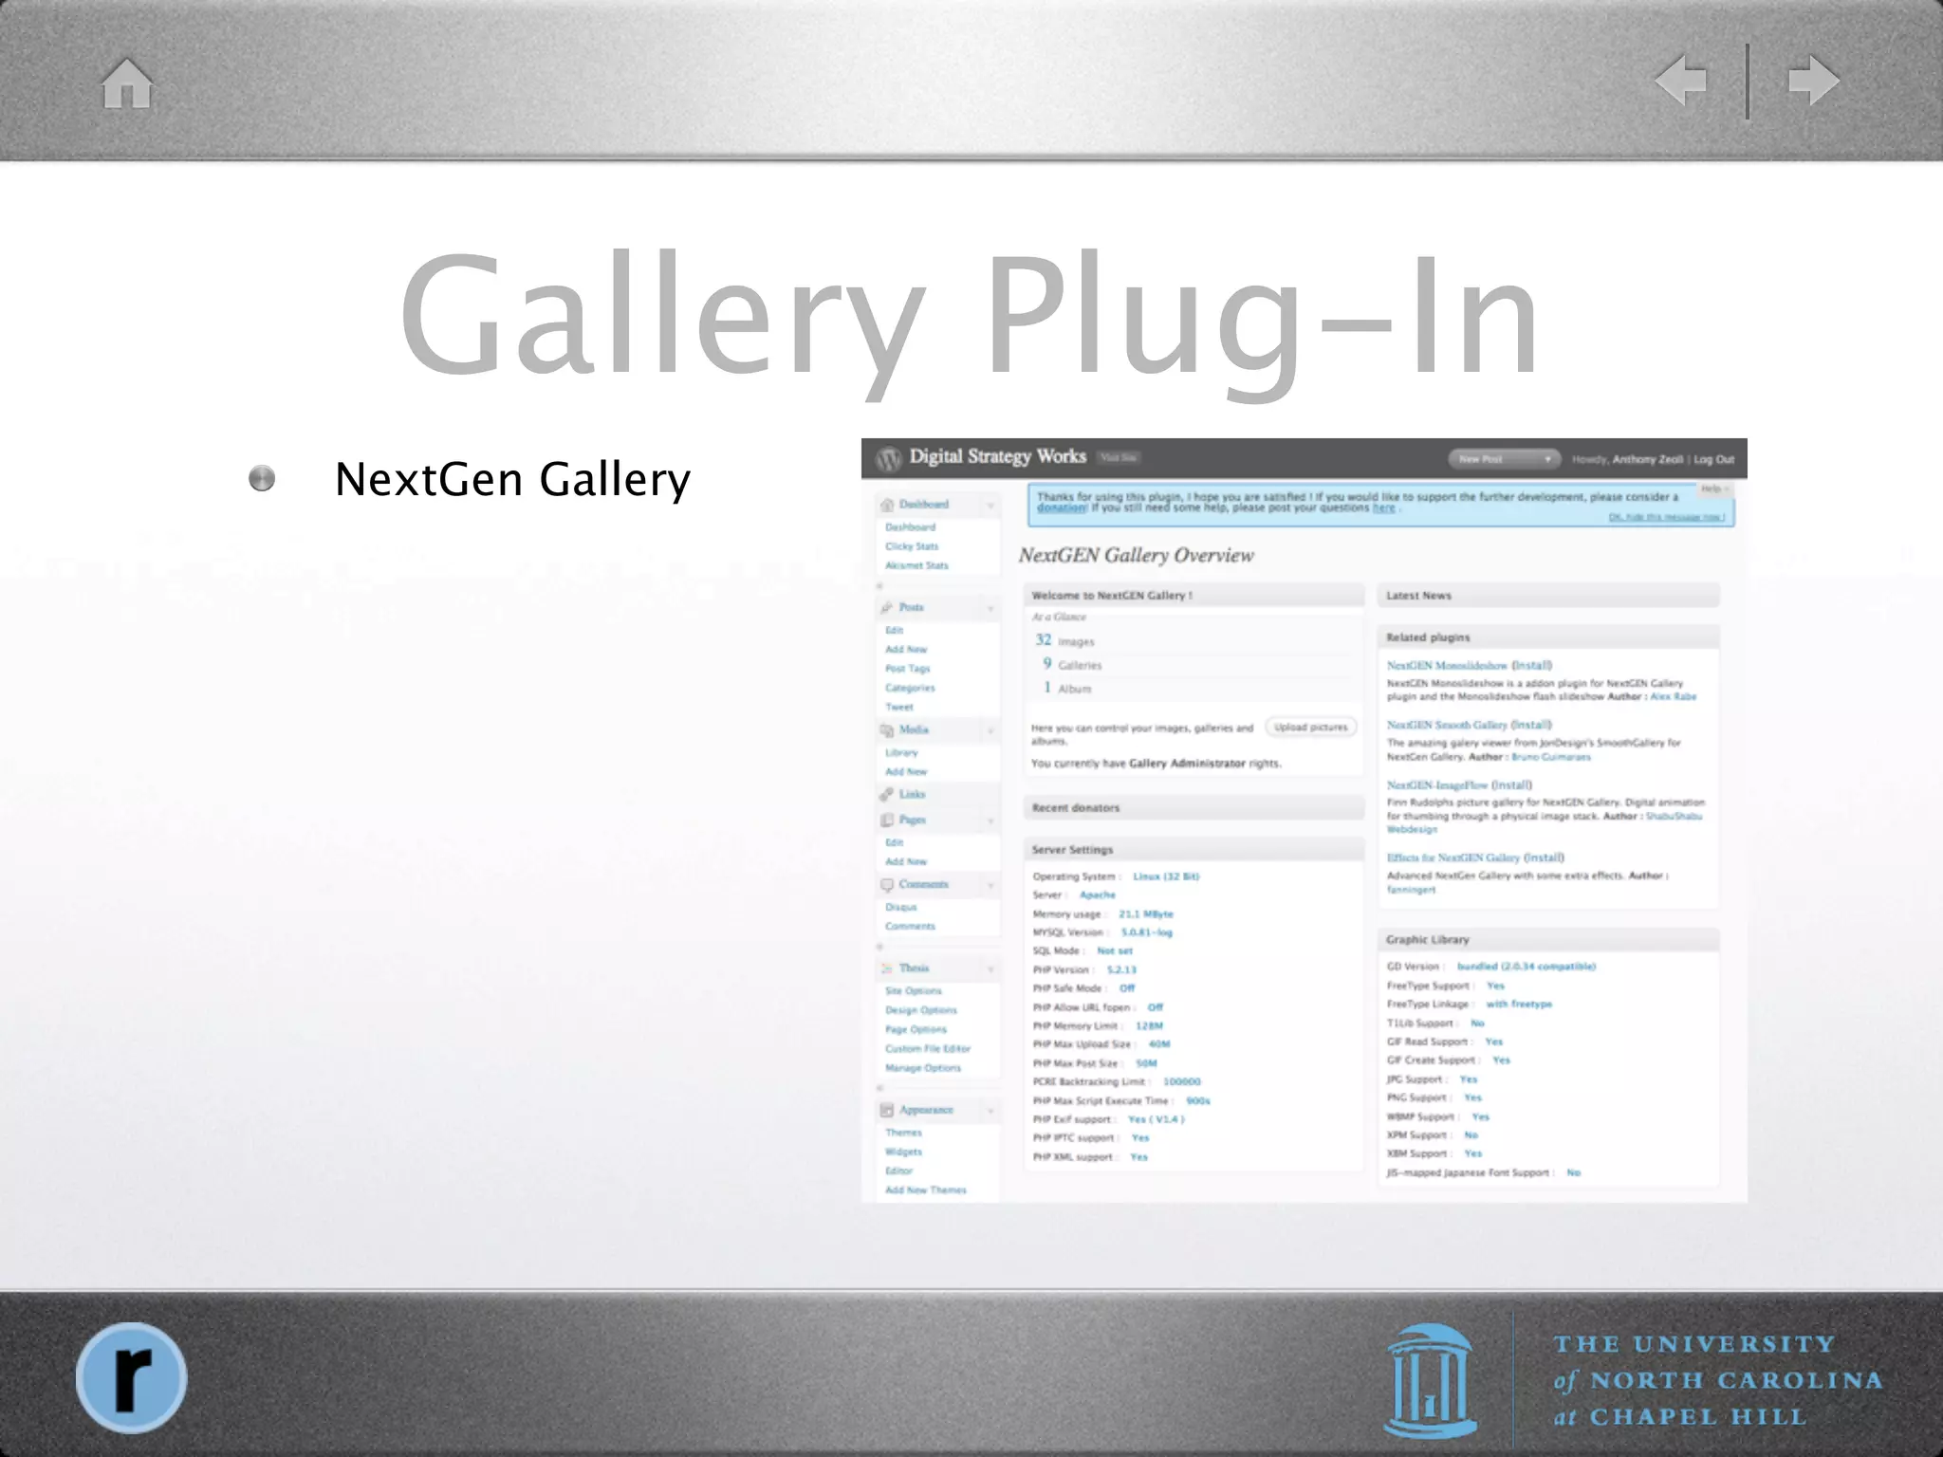Open Manage Options under Thesis

point(922,1068)
